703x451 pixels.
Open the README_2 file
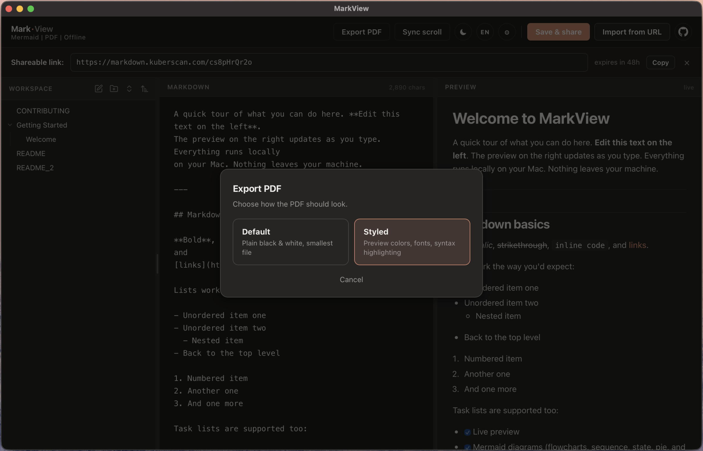(35, 168)
